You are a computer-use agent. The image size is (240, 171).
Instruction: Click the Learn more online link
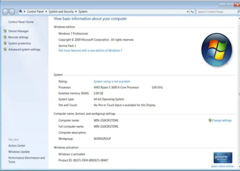pos(223,166)
